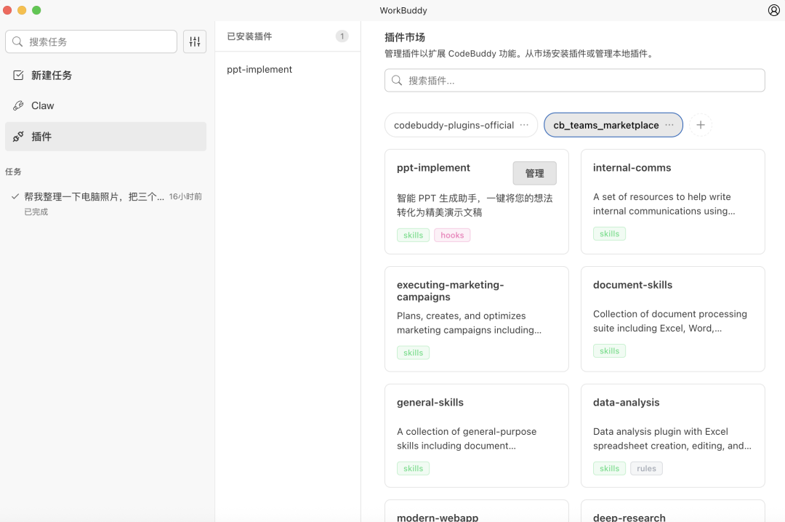
Task: Select the document-skills plugin card
Action: 672,318
